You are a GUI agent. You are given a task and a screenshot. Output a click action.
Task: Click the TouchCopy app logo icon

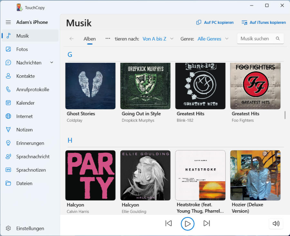(19, 8)
